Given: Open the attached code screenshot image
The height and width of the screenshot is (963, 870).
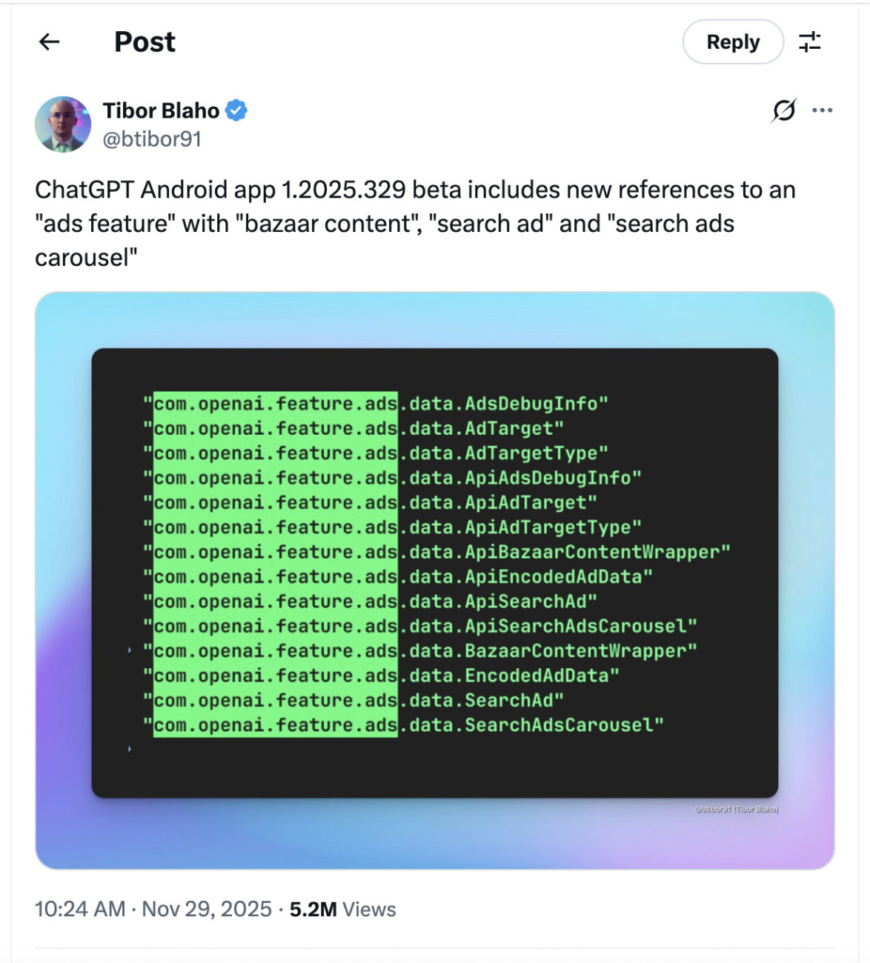Looking at the screenshot, I should 435,578.
